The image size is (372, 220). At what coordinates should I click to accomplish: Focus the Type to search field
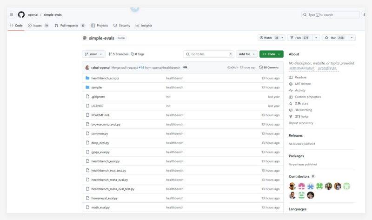[331, 15]
